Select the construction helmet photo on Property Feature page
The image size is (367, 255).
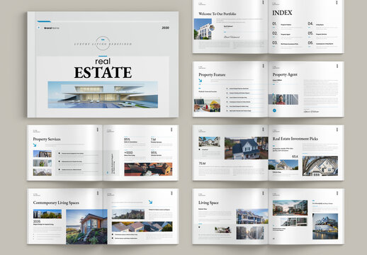point(207,105)
